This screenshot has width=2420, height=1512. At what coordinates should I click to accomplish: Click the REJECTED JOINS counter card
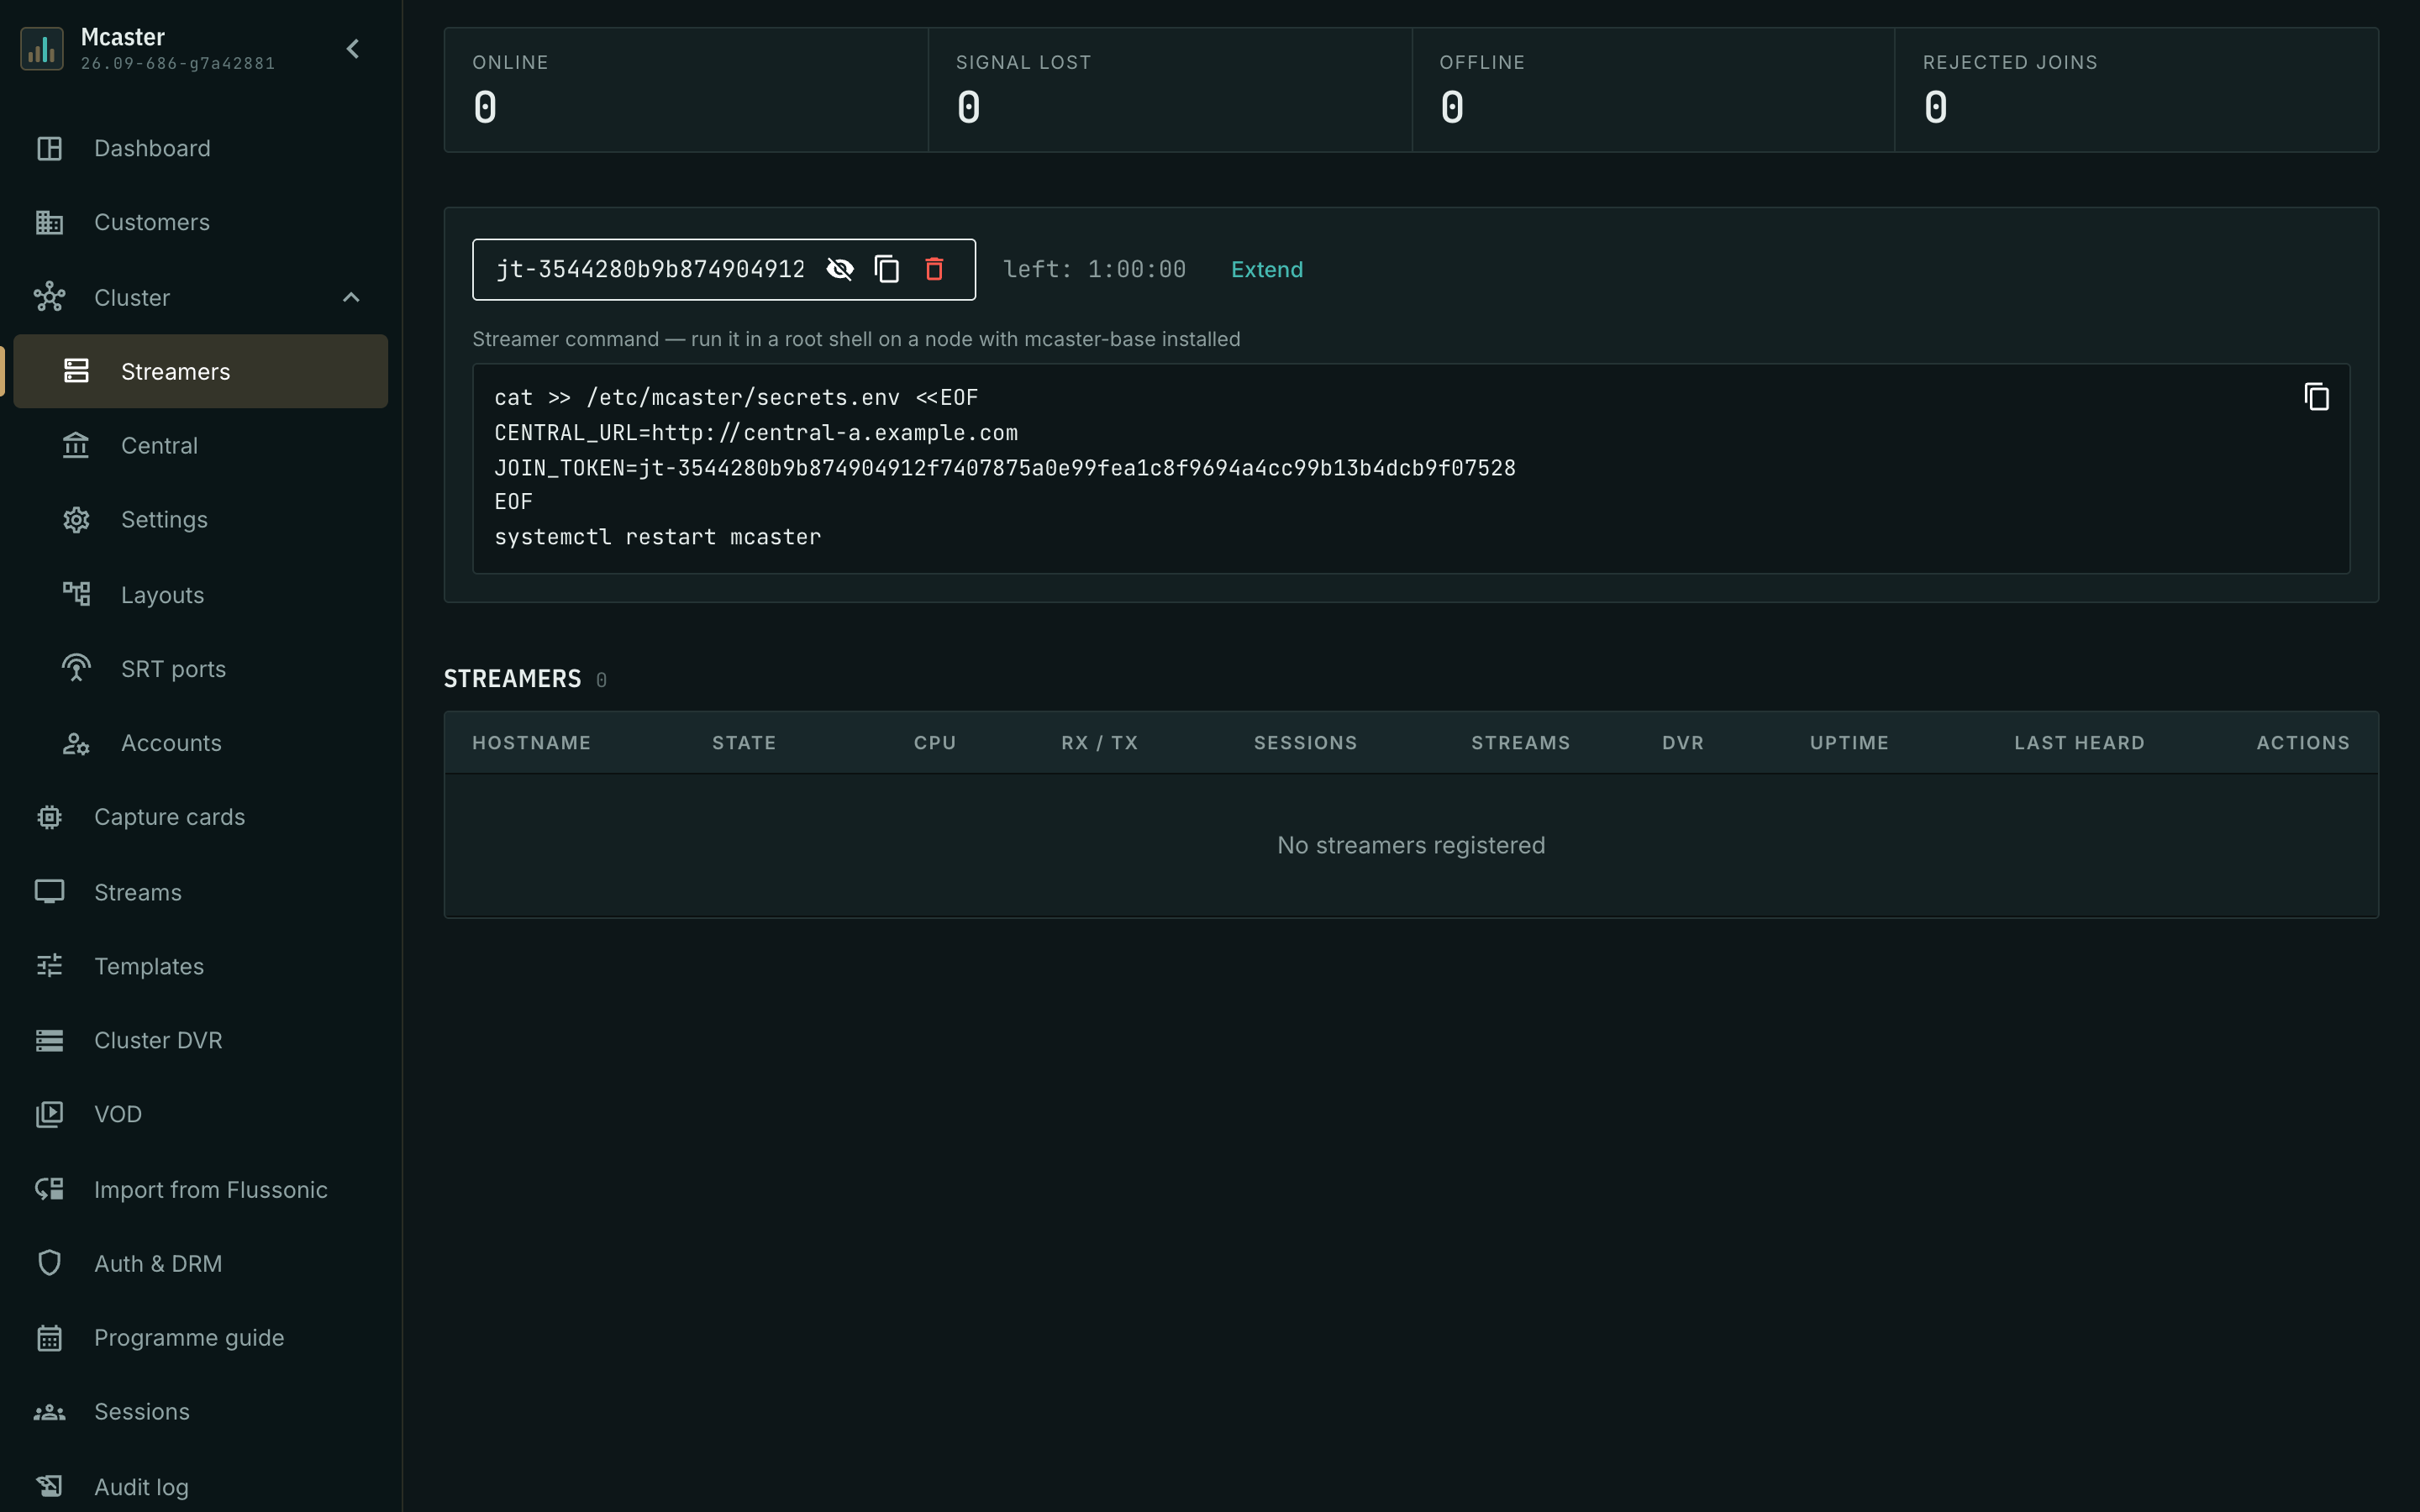2136,90
